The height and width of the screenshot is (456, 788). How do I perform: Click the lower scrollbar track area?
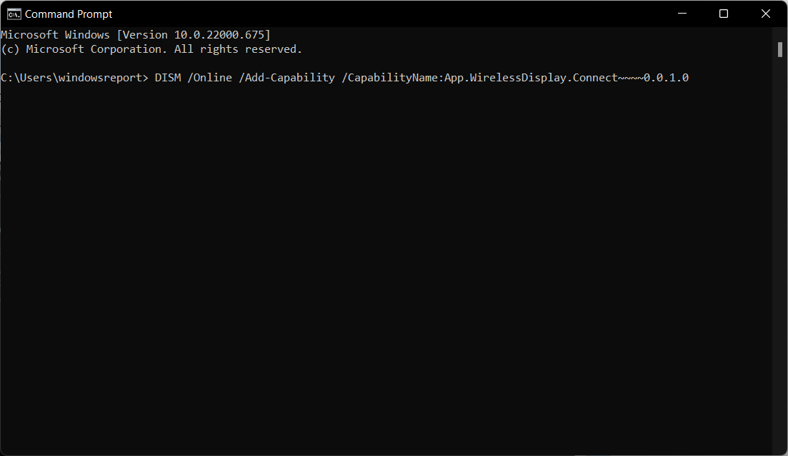780,285
